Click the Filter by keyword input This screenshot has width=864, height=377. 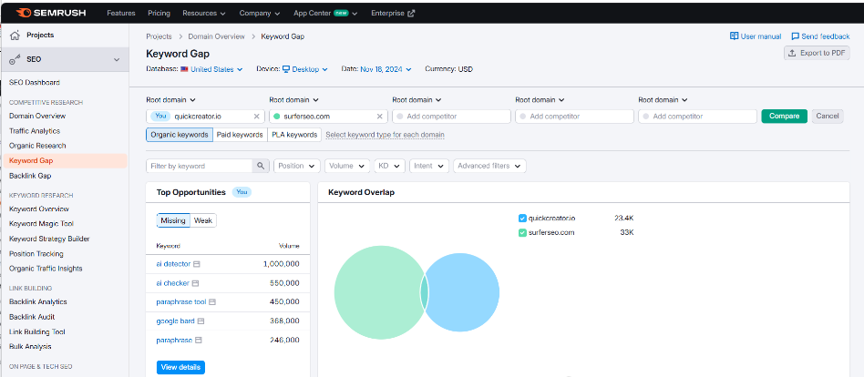(x=200, y=166)
